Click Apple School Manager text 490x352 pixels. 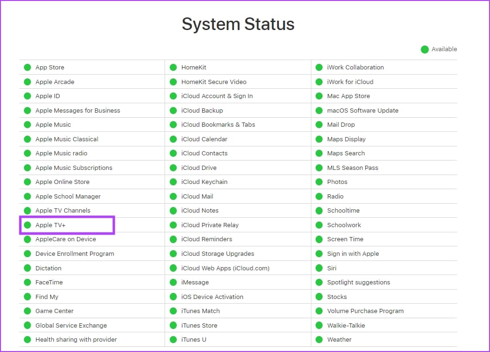(68, 197)
